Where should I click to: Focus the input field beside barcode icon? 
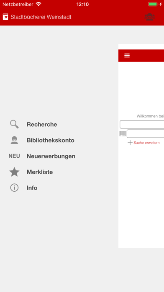146,134
